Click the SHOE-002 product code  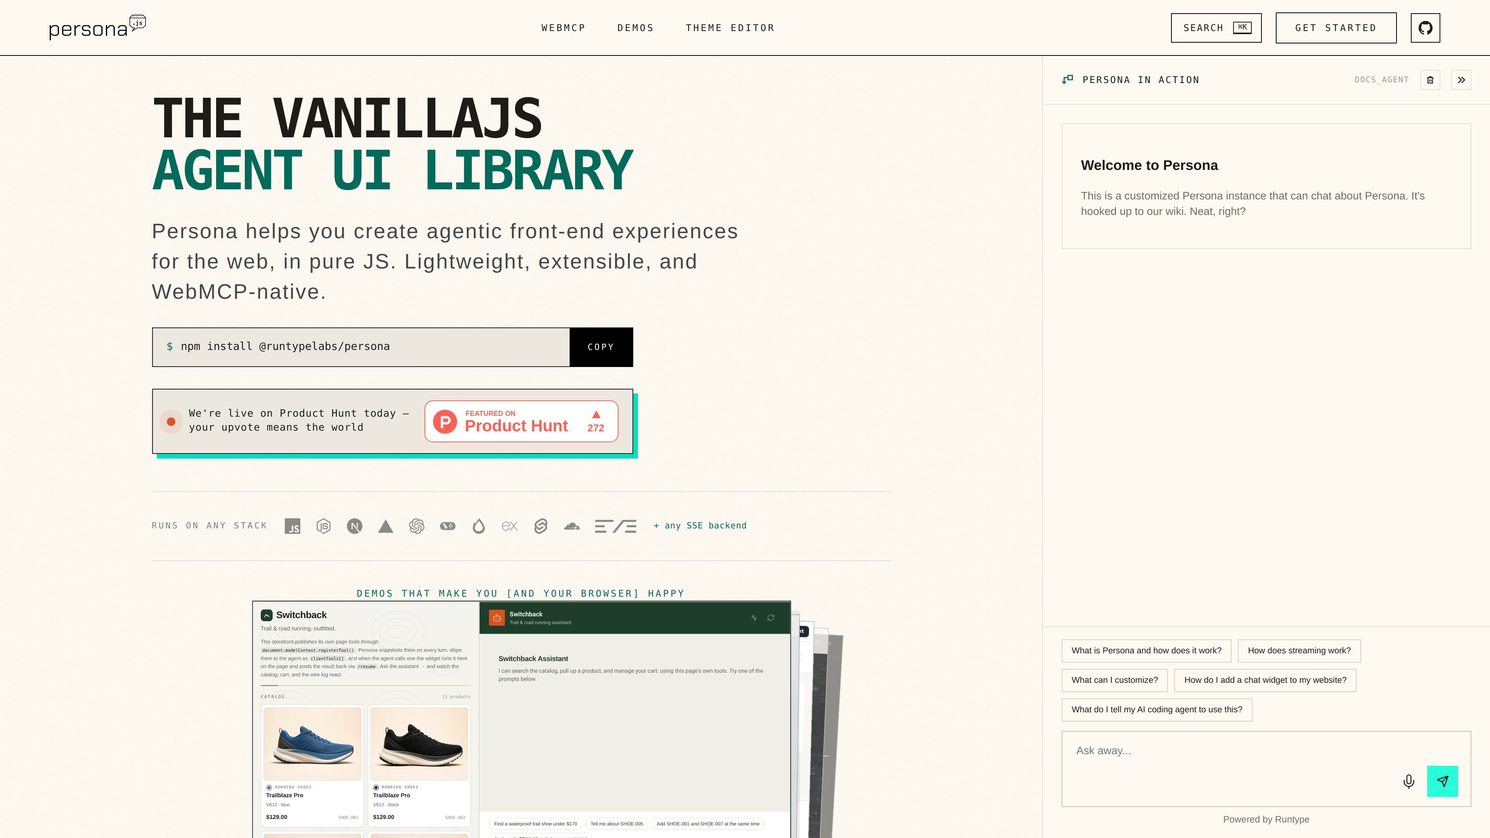455,818
